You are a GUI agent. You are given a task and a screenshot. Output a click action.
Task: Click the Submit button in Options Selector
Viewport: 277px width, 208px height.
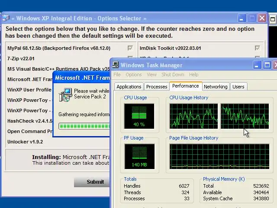coord(92,182)
